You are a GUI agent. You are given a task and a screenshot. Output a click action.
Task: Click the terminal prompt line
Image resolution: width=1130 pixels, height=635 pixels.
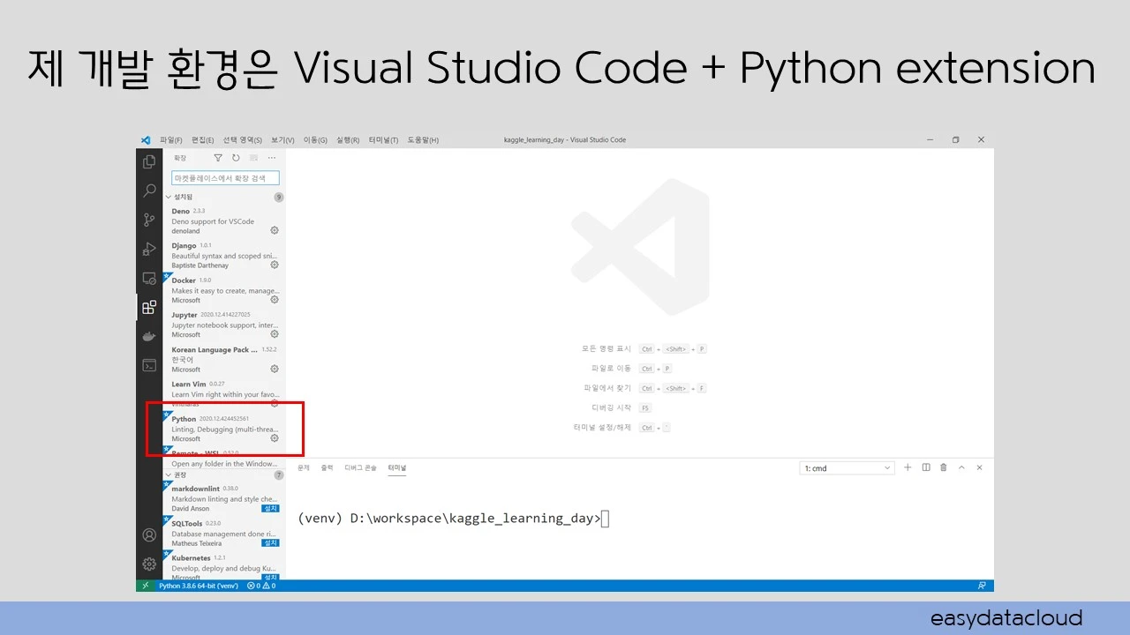[453, 519]
